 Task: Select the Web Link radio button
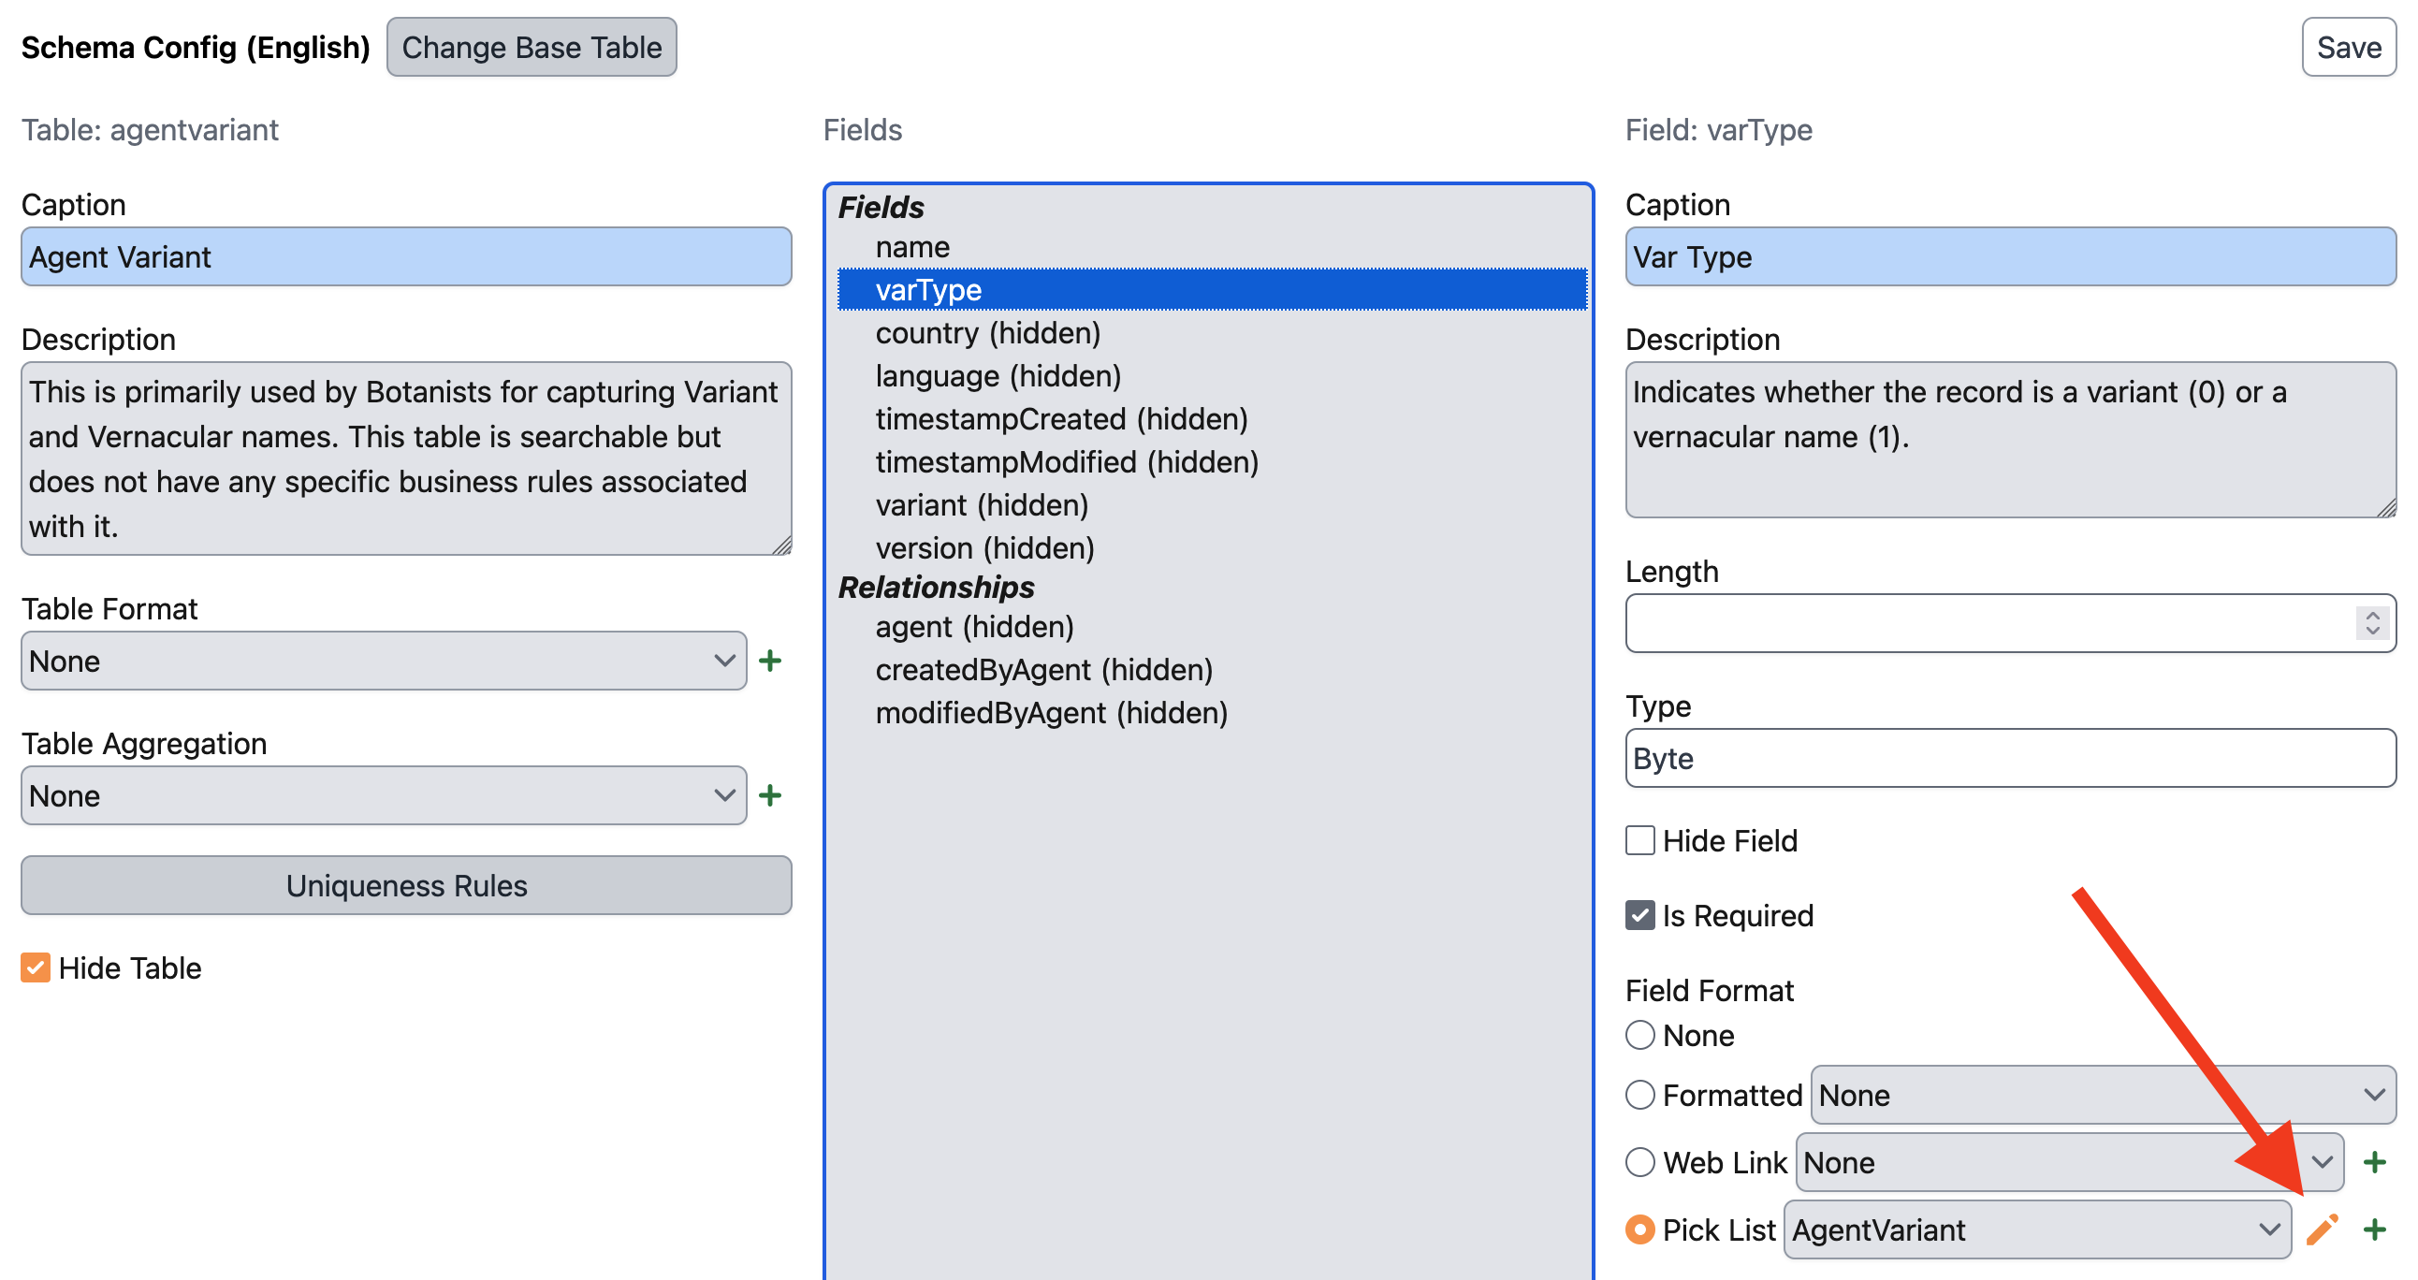(1639, 1162)
